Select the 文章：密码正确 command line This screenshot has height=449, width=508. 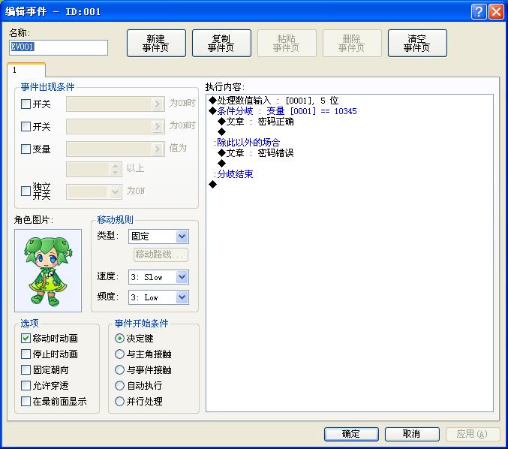[256, 122]
